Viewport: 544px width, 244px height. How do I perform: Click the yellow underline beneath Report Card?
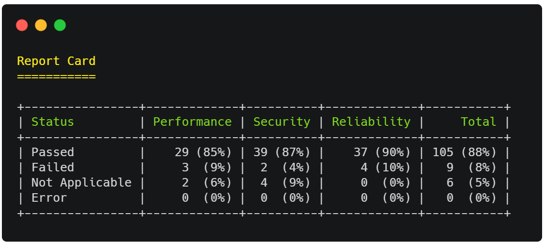56,76
